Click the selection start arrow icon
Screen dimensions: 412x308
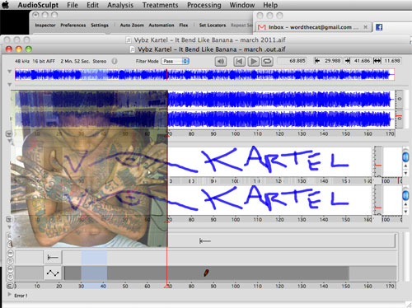coord(317,61)
